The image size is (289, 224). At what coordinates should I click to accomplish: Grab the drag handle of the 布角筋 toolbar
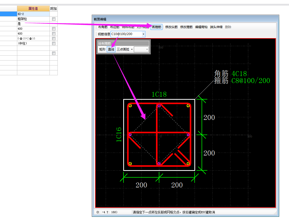pyautogui.click(x=96, y=27)
